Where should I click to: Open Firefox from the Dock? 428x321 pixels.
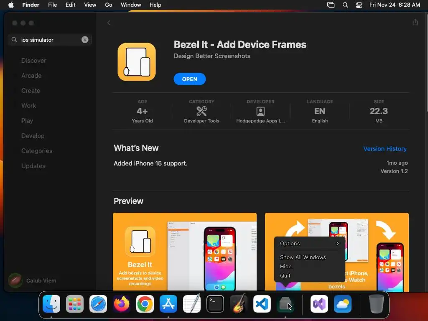(x=122, y=304)
